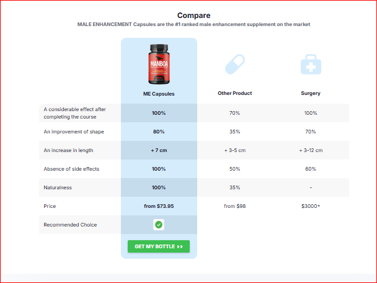Click the medical first-aid kit icon
Screen dimensions: 377x283
[311, 65]
